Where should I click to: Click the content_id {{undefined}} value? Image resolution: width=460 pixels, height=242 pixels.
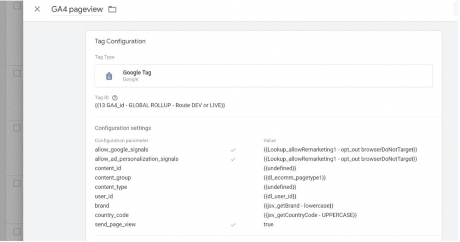point(280,169)
